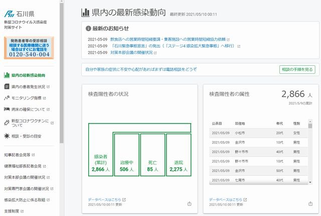Click the bar chart icon for 県内の最新感染動向
321x216 pixels.
(x=7, y=75)
